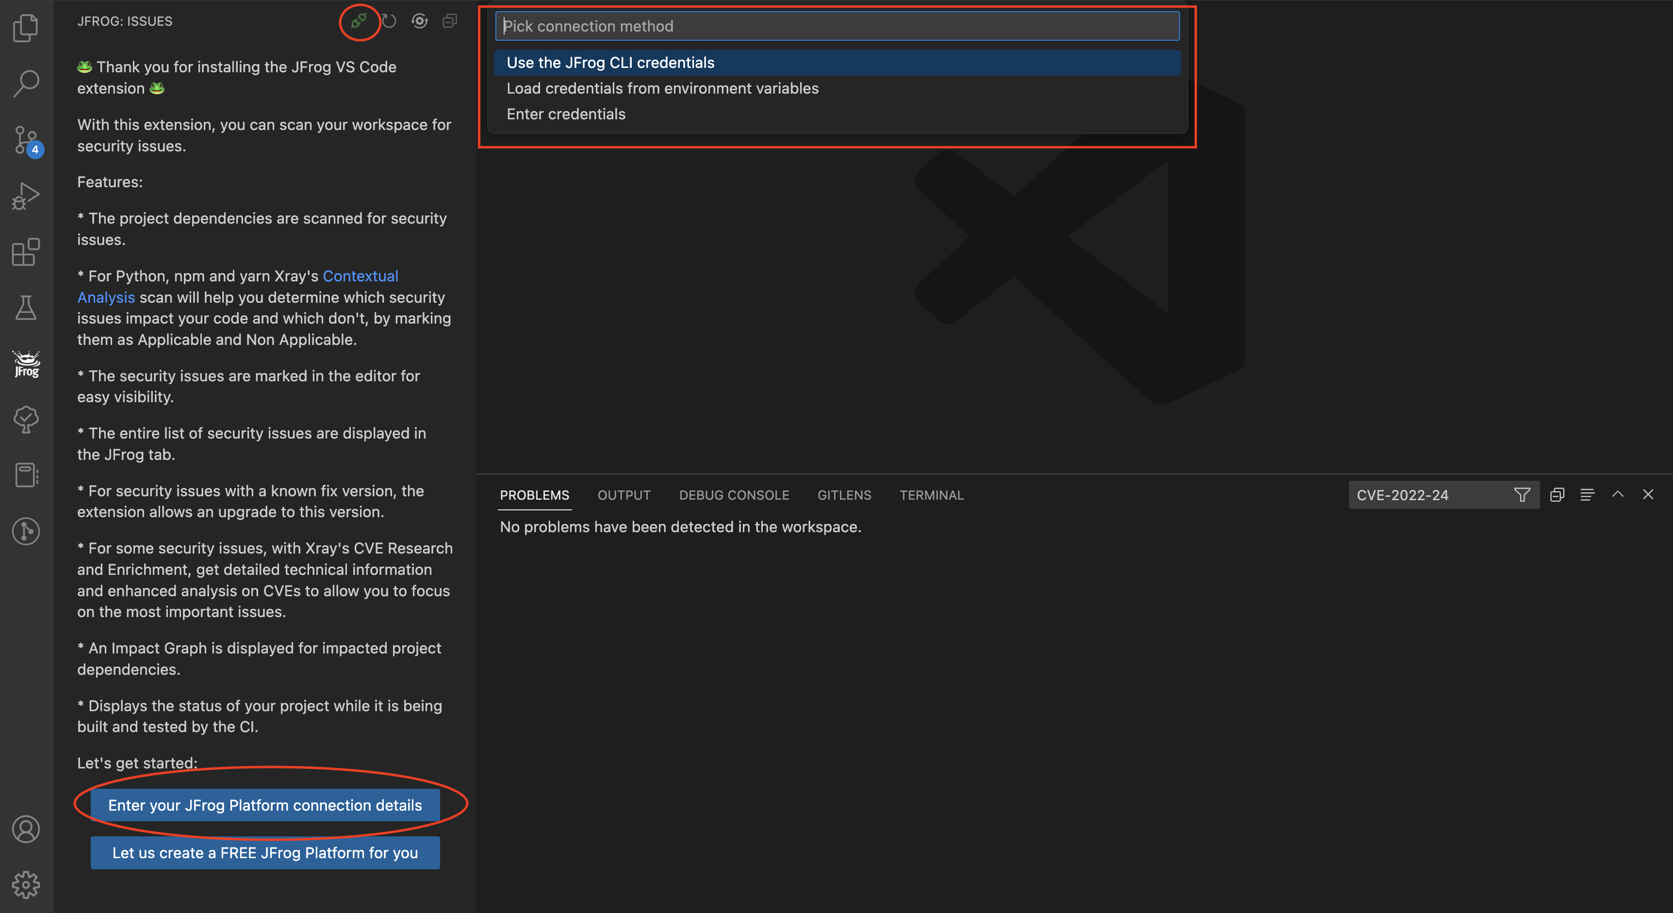Open the Run and Debug view
This screenshot has height=913, width=1673.
(26, 196)
